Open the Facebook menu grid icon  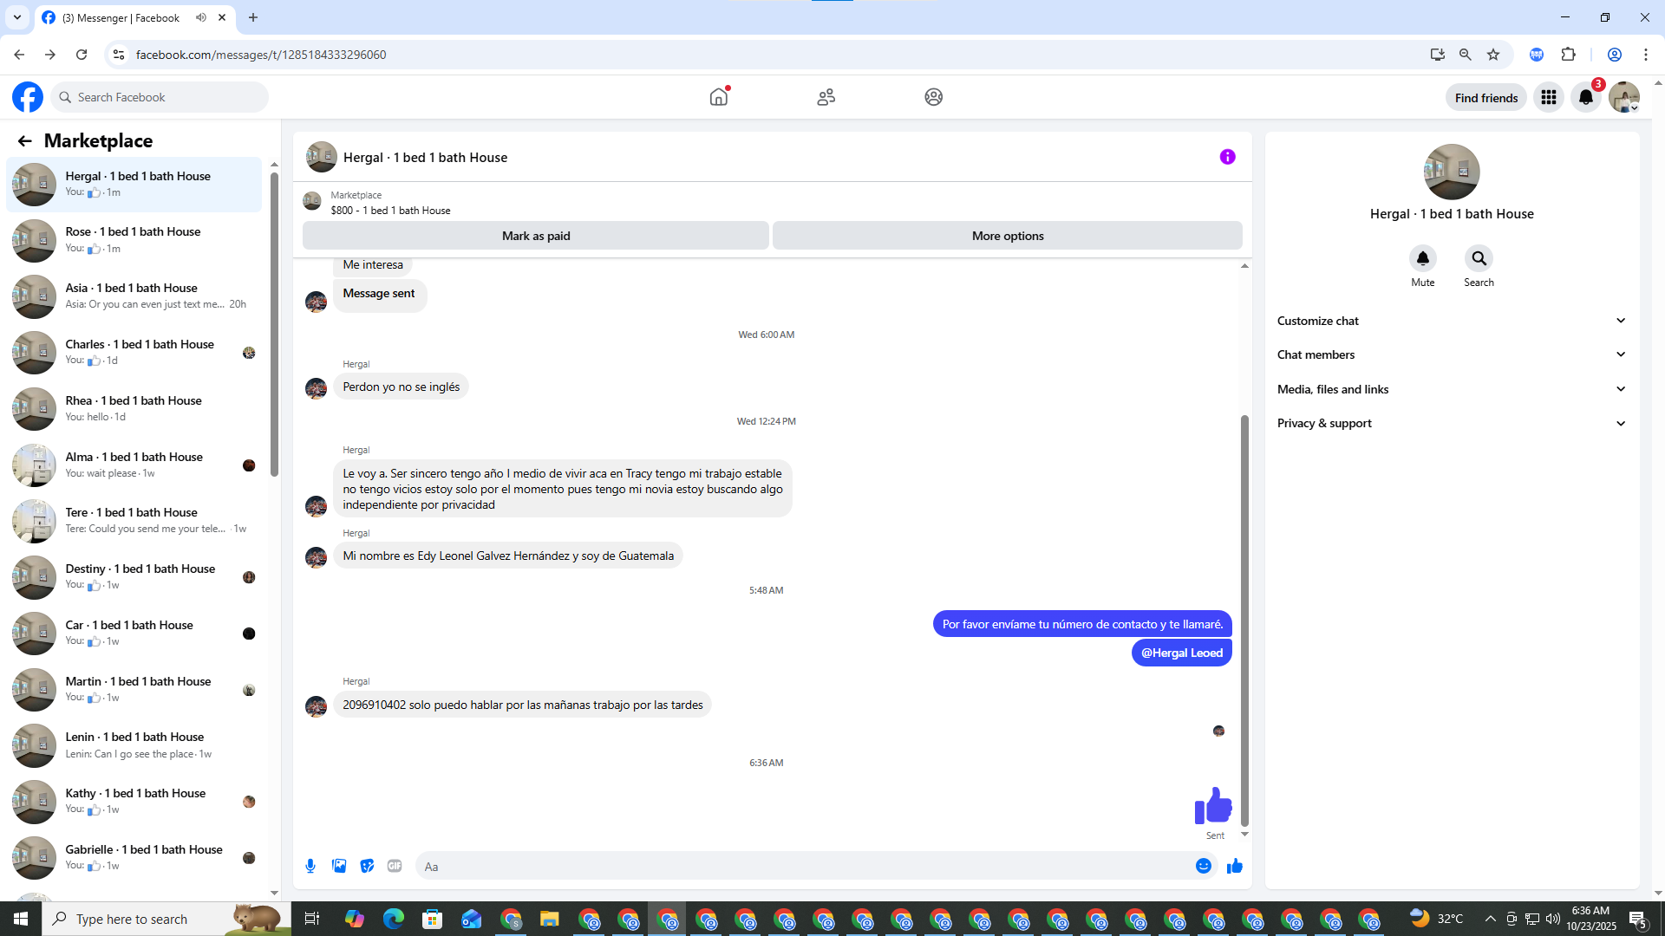1548,97
